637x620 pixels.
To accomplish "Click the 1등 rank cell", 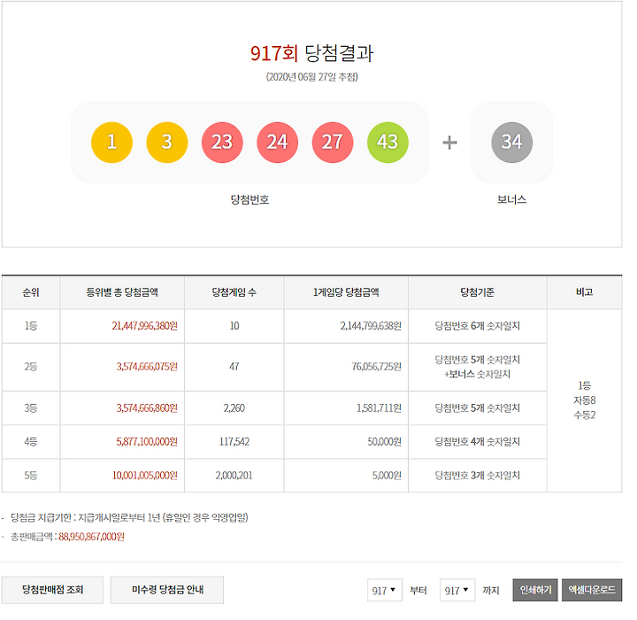I will coord(31,326).
